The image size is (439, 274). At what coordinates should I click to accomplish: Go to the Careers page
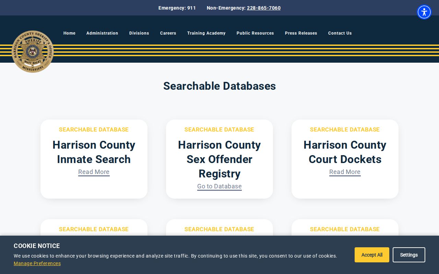168,33
